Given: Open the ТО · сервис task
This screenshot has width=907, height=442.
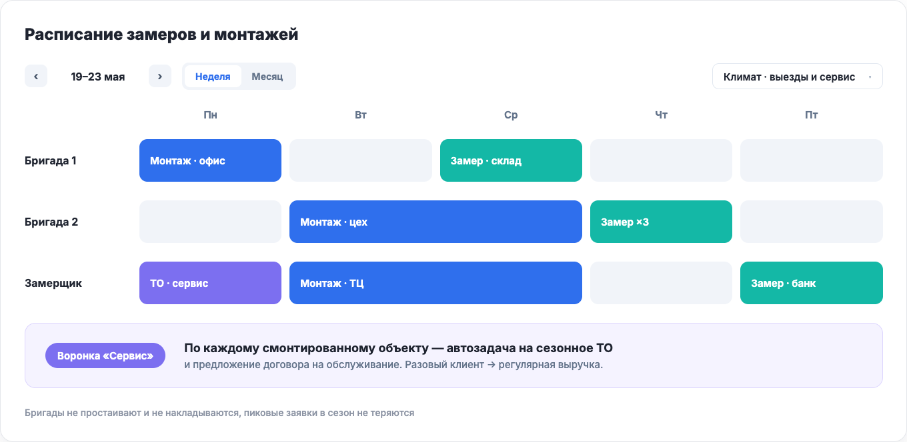Looking at the screenshot, I should [x=210, y=283].
